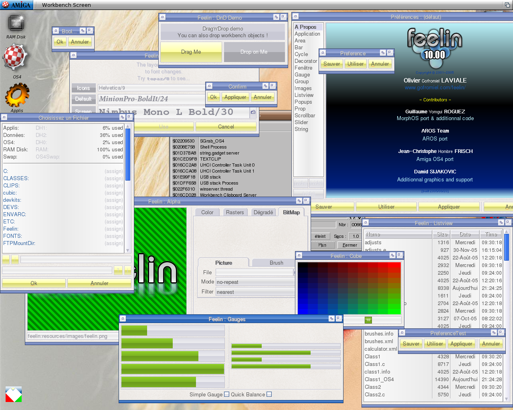The width and height of the screenshot is (513, 410).
Task: Click the Listview vertical scrollbar knob
Action: pyautogui.click(x=506, y=247)
